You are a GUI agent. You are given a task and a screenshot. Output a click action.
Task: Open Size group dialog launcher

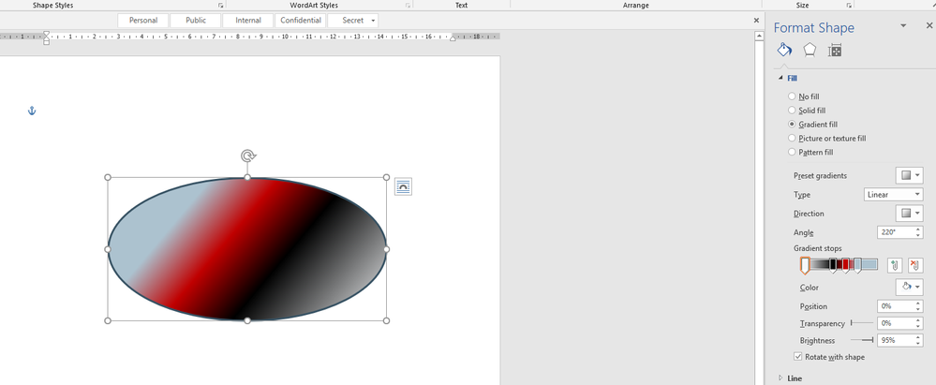pos(849,6)
